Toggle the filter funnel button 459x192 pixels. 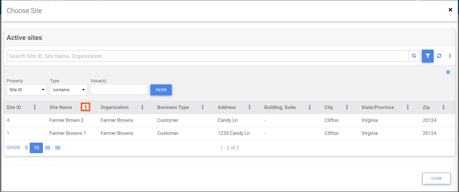pyautogui.click(x=427, y=56)
